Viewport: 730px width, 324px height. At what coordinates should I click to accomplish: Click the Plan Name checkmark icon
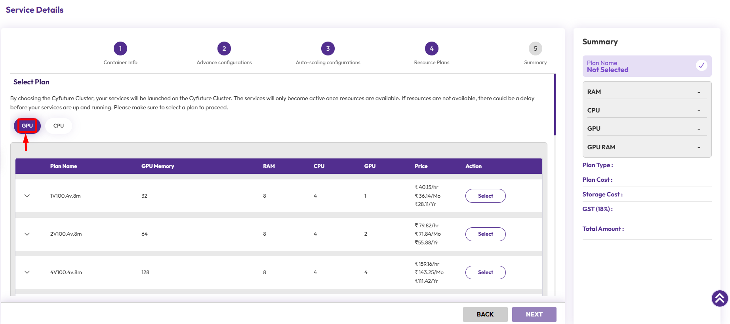(x=701, y=65)
